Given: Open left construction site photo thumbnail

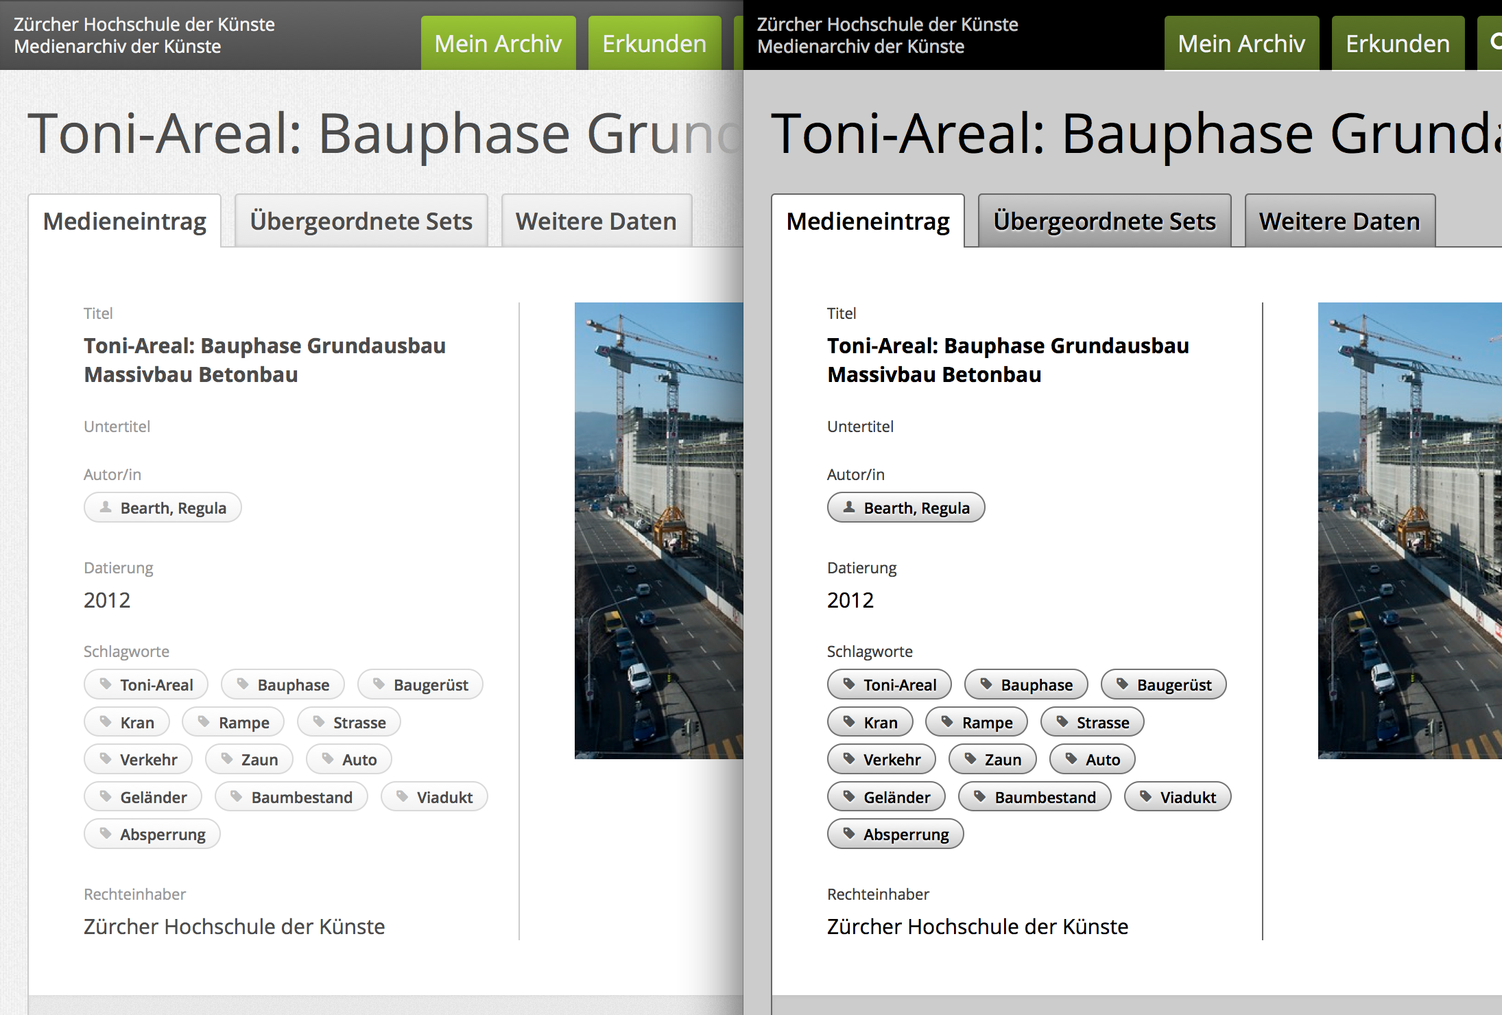Looking at the screenshot, I should click(x=658, y=530).
